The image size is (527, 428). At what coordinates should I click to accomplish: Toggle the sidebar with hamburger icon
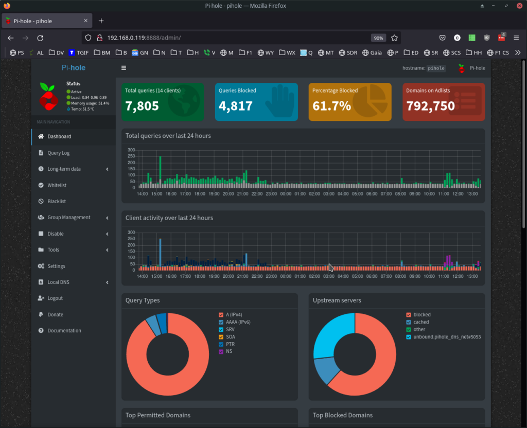pos(124,68)
